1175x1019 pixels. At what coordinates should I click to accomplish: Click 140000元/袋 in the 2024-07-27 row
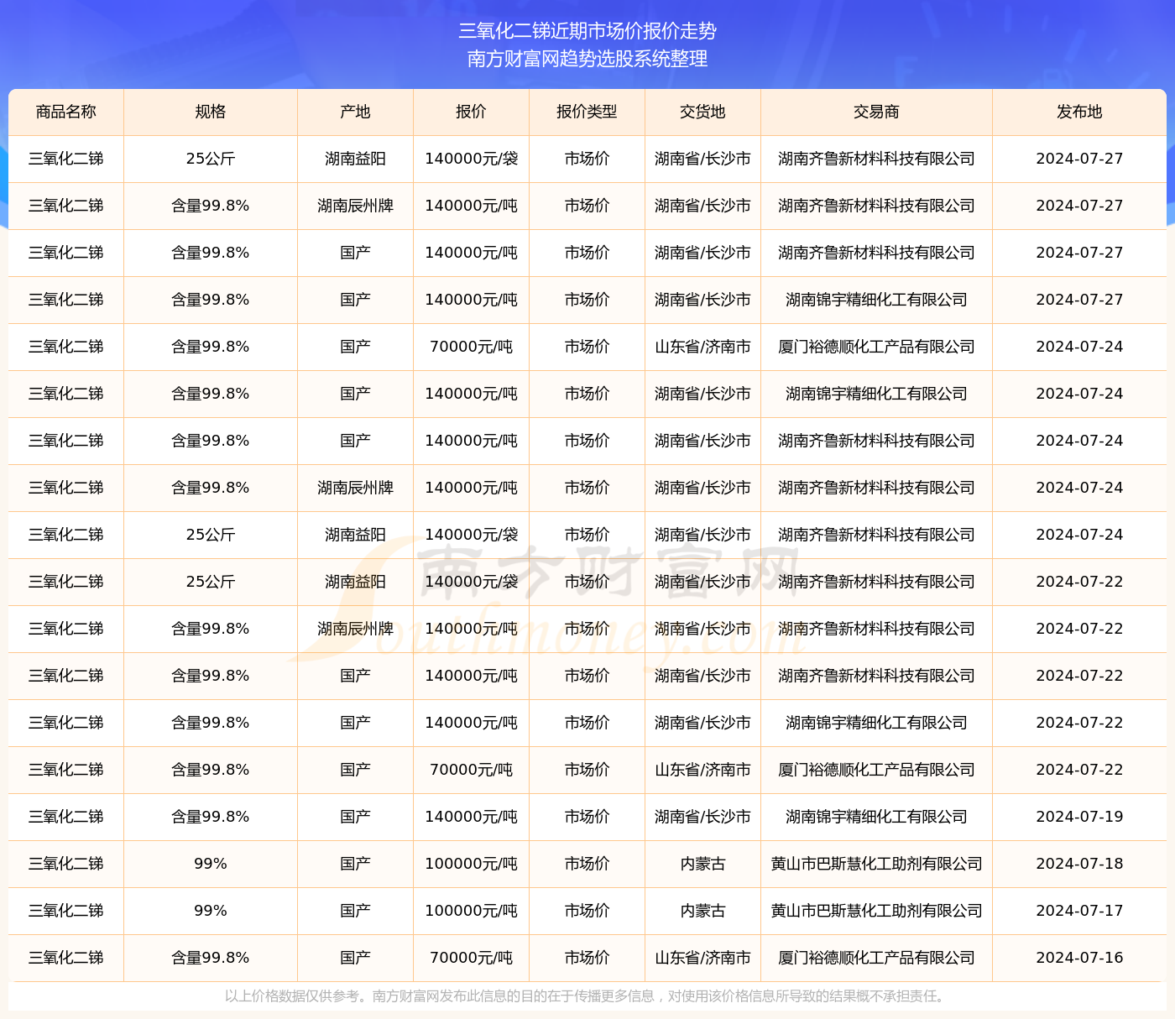[471, 159]
